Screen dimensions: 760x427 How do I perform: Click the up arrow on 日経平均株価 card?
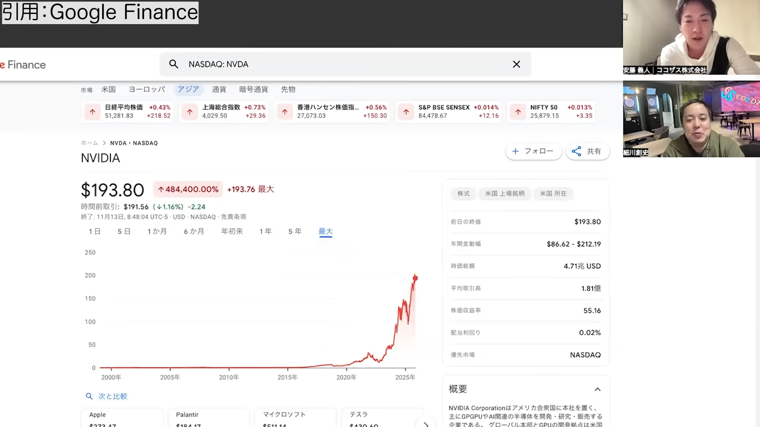pos(92,112)
